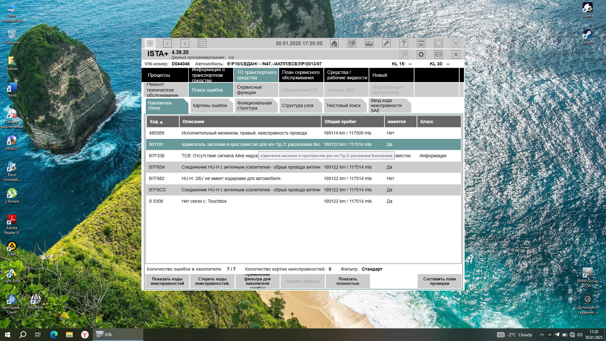Sort by Общий пробег column header
Viewport: 606px width, 341px height.
pyautogui.click(x=353, y=122)
